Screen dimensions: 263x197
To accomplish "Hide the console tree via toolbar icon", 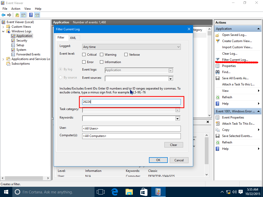I will click(23, 15).
